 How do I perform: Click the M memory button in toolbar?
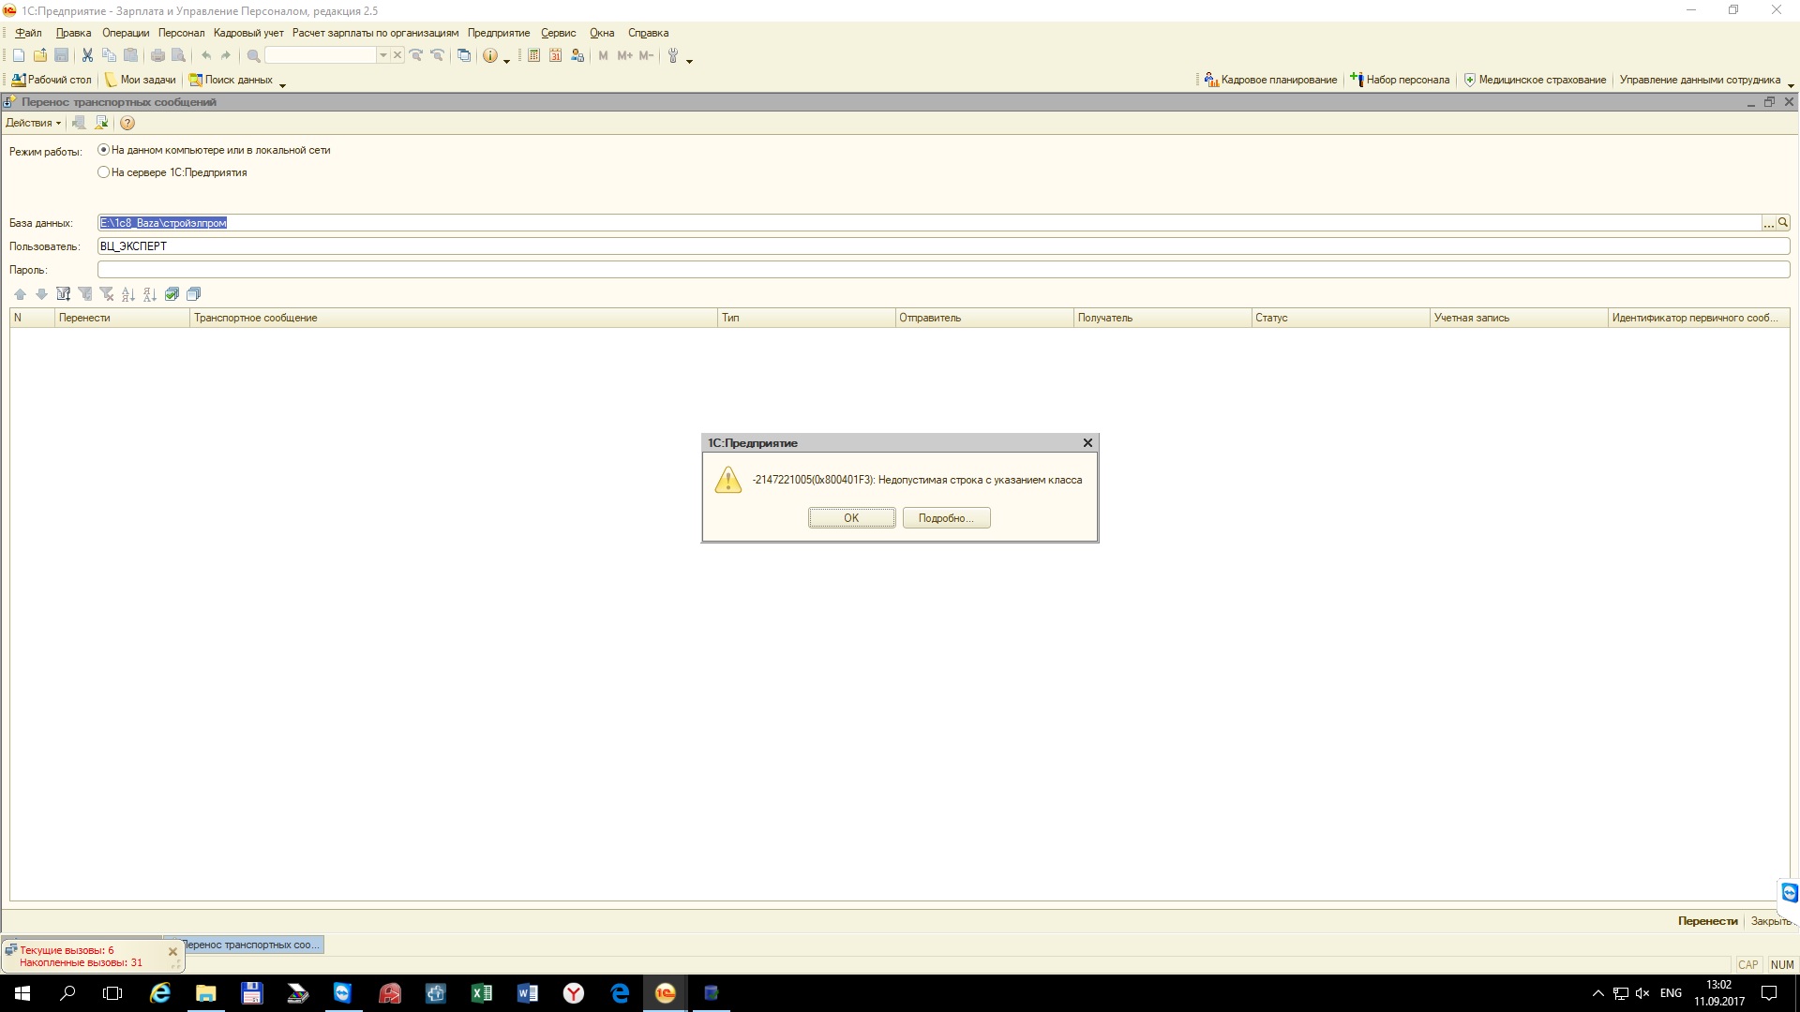point(603,56)
